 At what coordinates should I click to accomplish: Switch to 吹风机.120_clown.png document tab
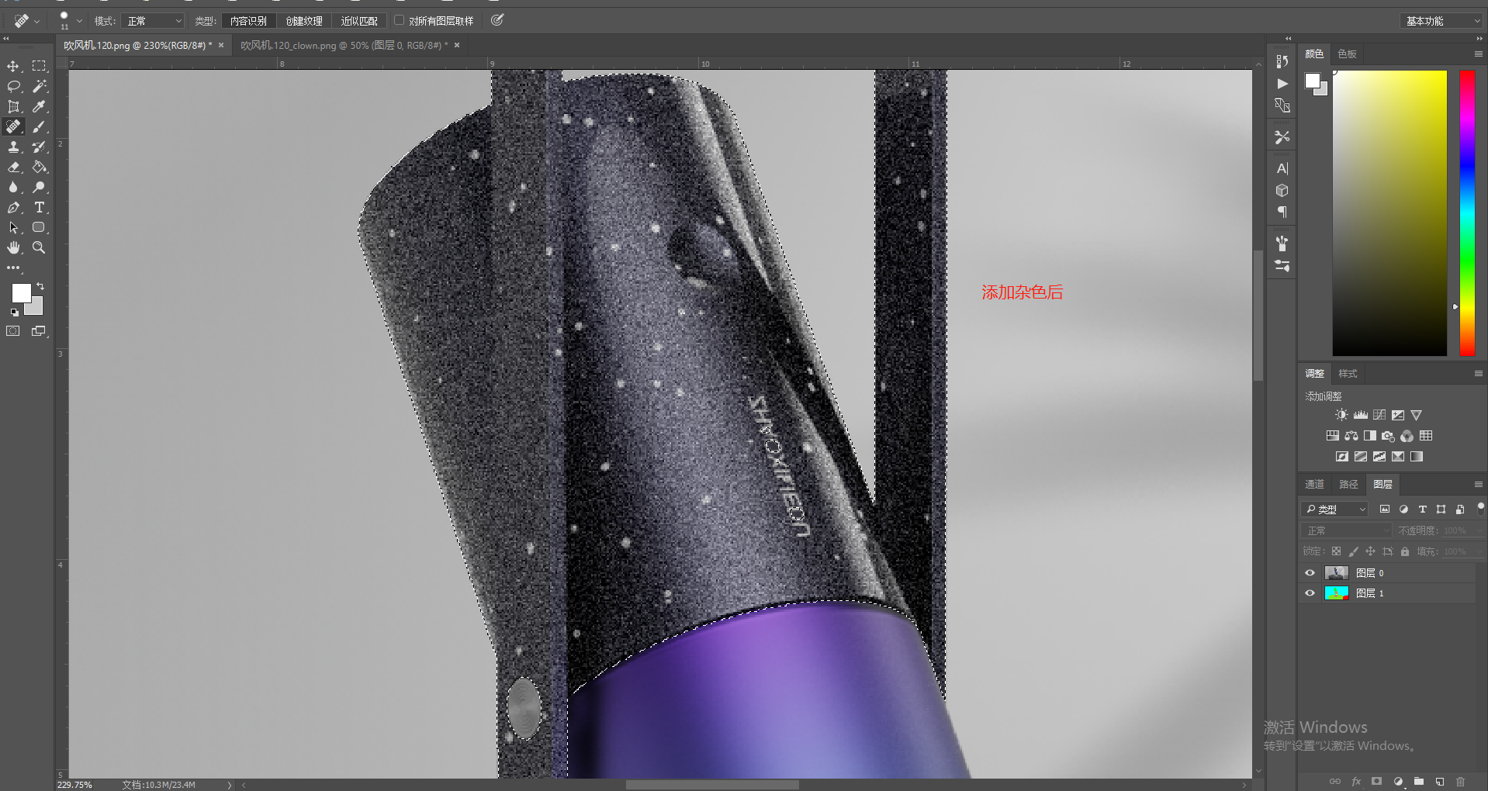click(350, 46)
